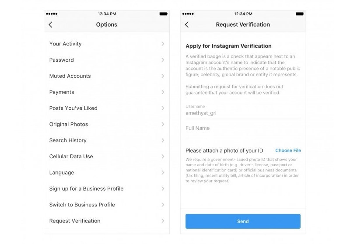
Task: Click the Choose File link
Action: point(288,150)
